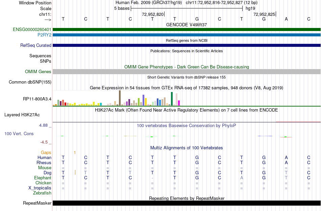Click the light A base in Elephant row

coord(242,178)
